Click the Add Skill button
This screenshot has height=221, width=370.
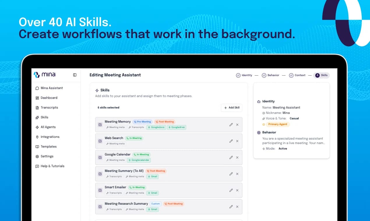(x=232, y=108)
